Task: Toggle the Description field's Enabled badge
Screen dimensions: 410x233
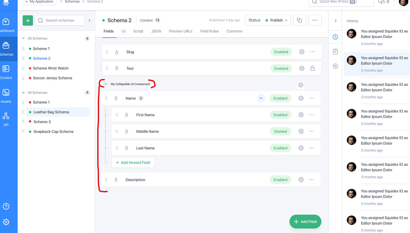Action: (x=280, y=180)
